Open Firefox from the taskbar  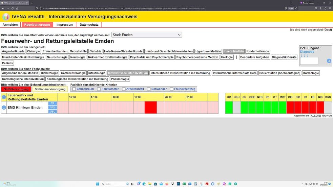click(167, 184)
